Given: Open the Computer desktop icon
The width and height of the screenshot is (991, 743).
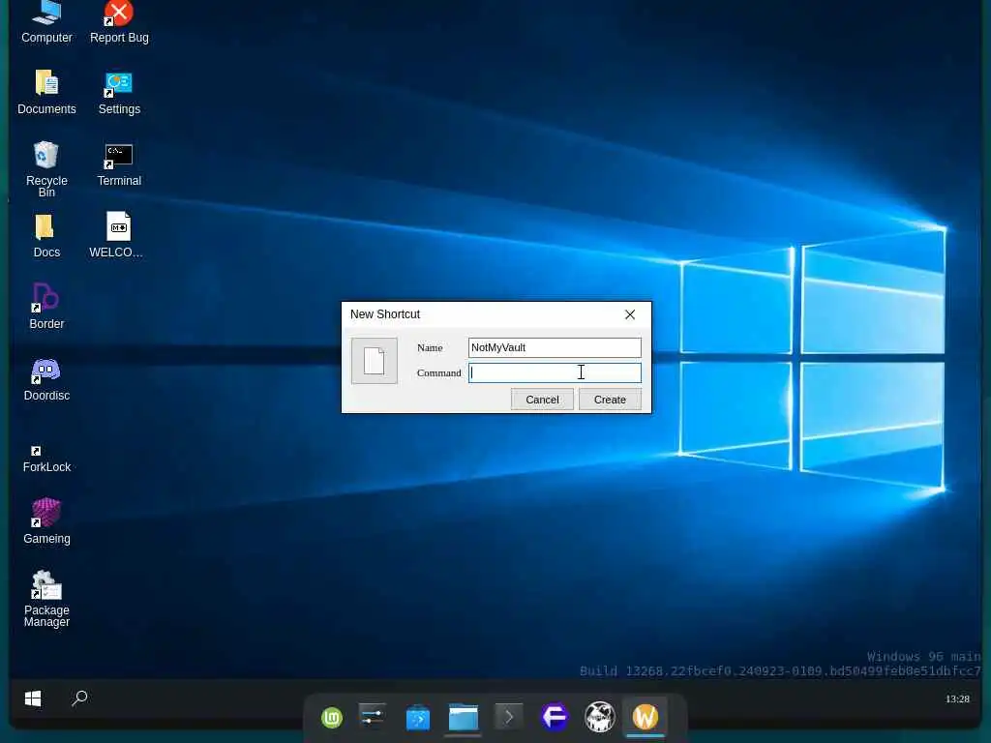Looking at the screenshot, I should coord(46,21).
